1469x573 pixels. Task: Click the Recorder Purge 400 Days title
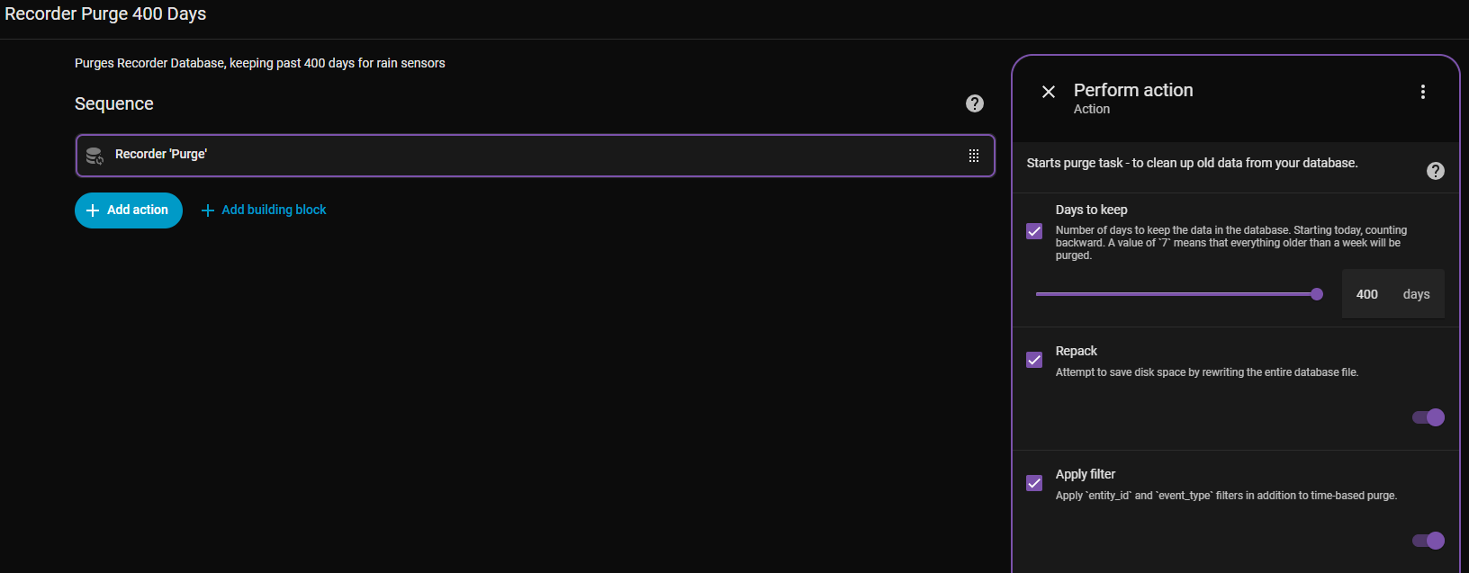tap(105, 14)
